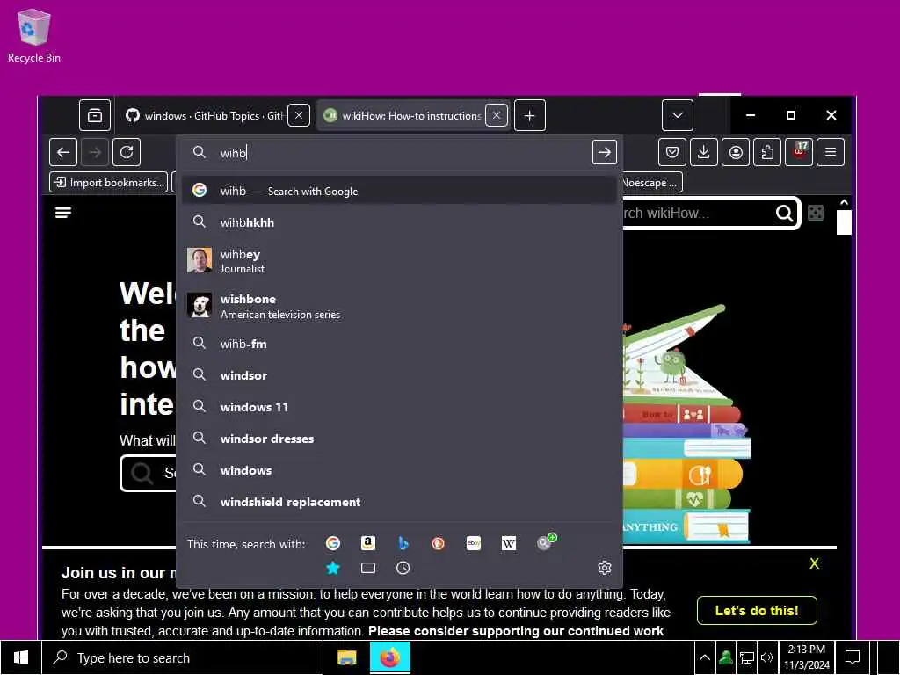This screenshot has height=675, width=900.
Task: Search this time with Google icon
Action: (x=333, y=543)
